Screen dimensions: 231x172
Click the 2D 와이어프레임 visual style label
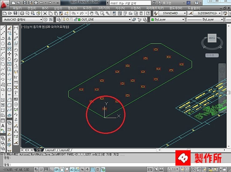(57, 27)
